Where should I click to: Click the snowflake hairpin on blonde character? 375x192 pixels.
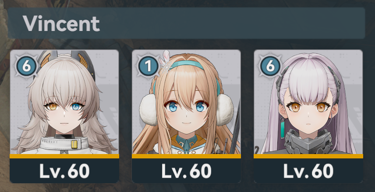166,62
